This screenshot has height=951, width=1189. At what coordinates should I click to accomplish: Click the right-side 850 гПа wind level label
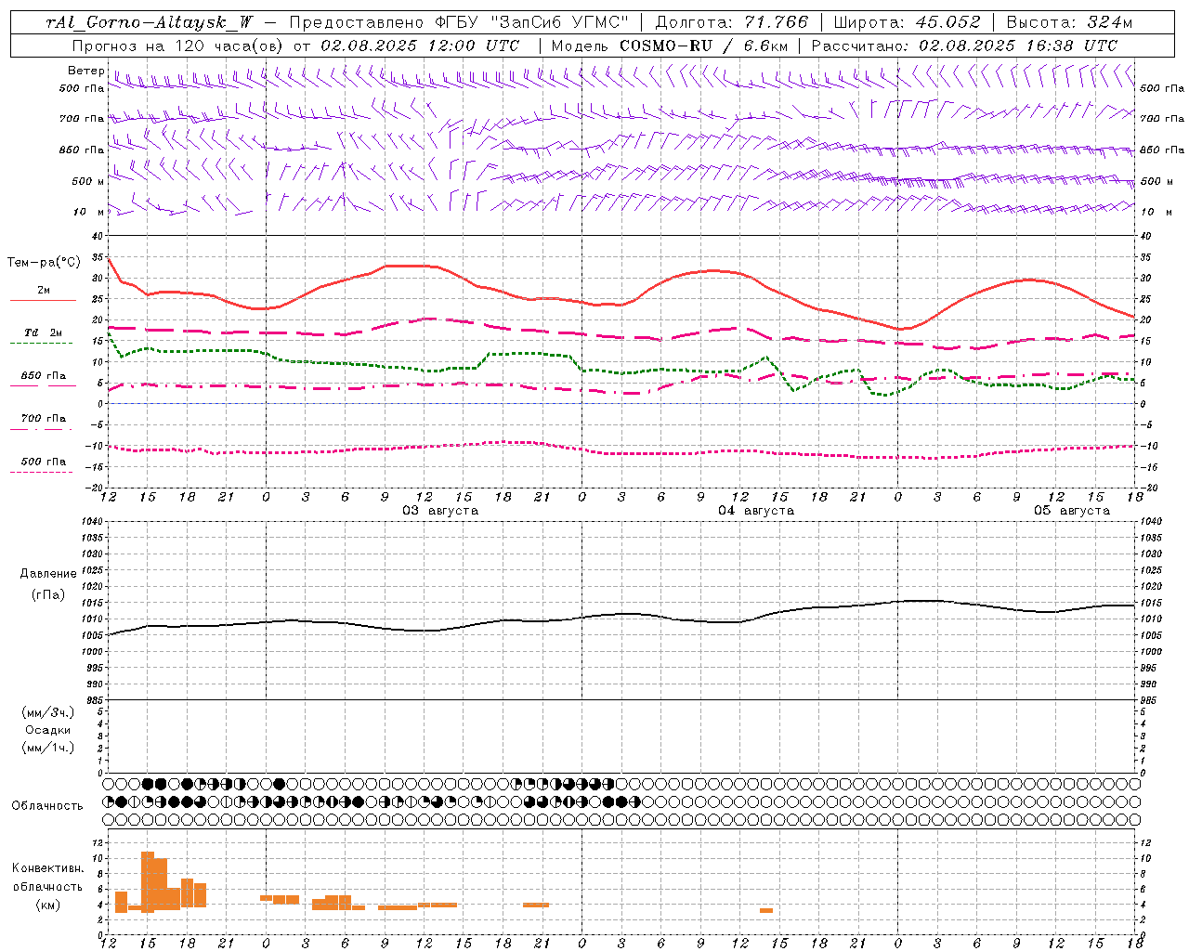[x=1162, y=150]
